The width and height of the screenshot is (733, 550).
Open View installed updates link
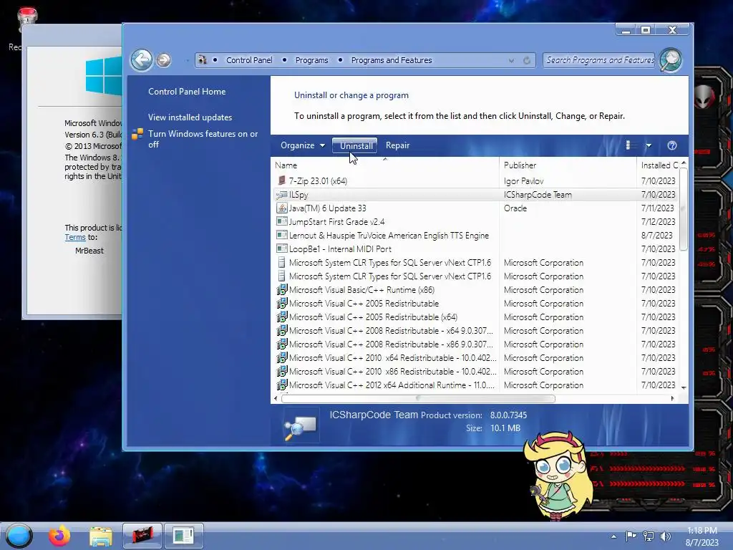[x=190, y=117]
